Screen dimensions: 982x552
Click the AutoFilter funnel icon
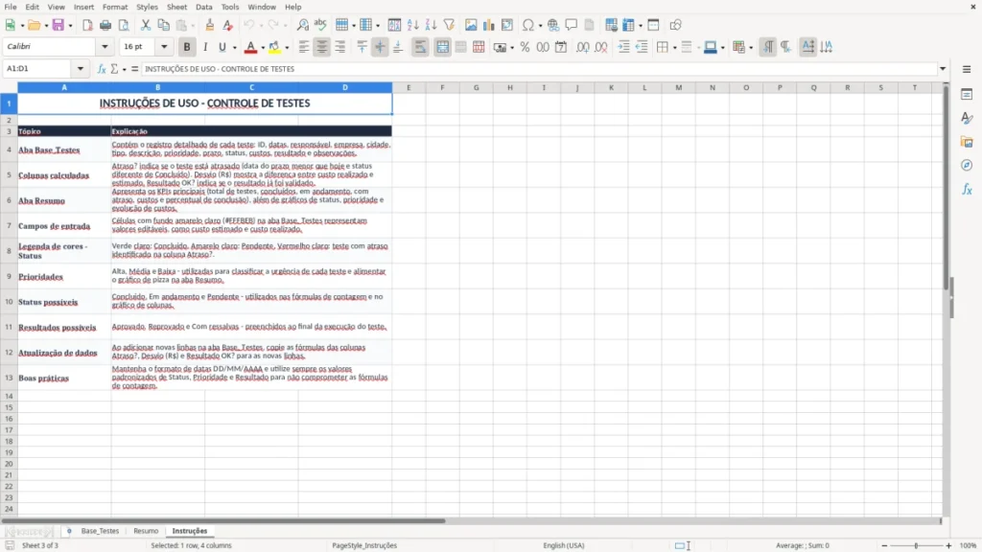[449, 25]
